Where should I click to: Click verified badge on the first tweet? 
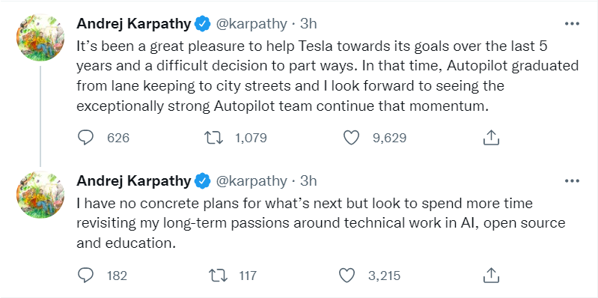tap(203, 24)
